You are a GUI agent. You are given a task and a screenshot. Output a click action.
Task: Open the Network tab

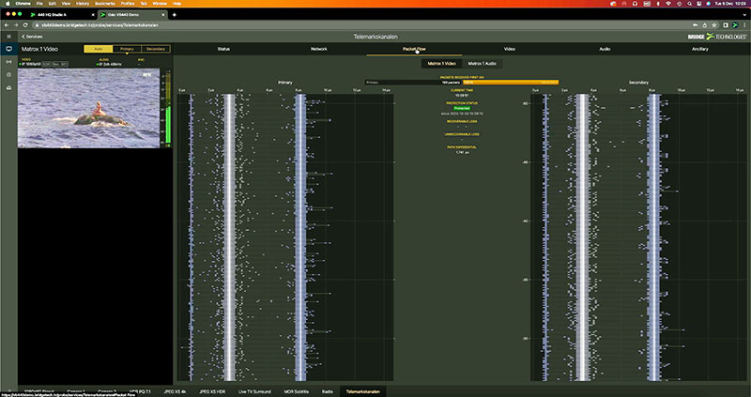[x=319, y=49]
